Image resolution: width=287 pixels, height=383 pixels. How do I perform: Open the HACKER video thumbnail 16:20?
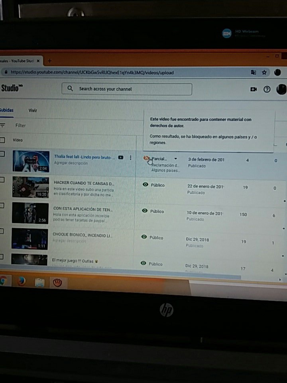(x=31, y=188)
